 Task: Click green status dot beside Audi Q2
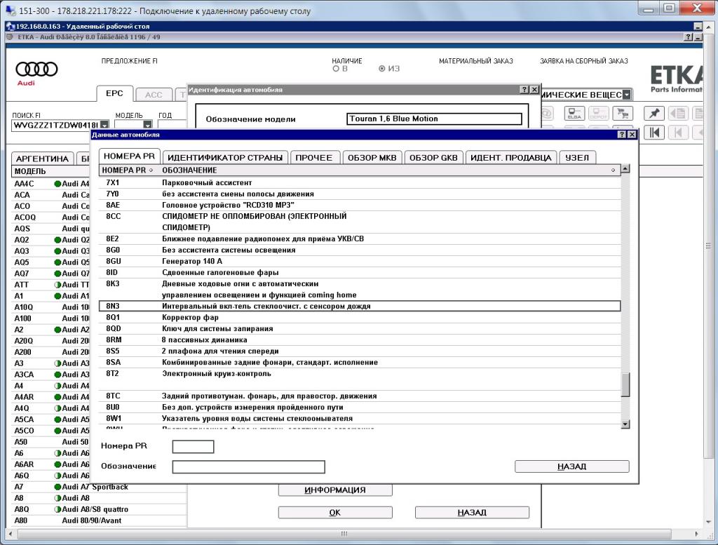point(57,240)
